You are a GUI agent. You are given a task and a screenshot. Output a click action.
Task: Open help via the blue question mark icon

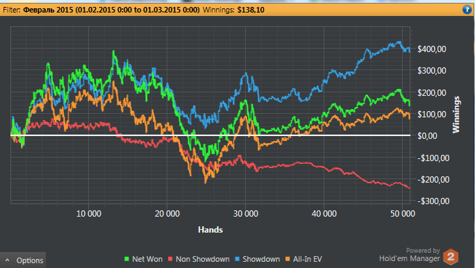coord(467,10)
